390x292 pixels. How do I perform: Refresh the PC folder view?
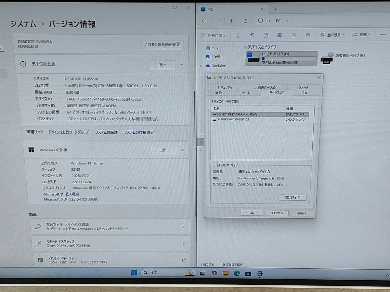coord(245,21)
